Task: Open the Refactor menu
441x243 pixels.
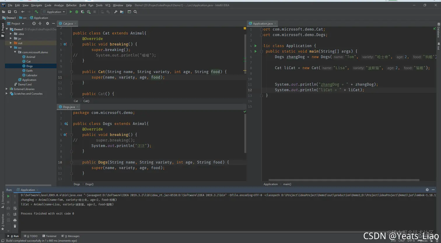Action: pos(71,5)
